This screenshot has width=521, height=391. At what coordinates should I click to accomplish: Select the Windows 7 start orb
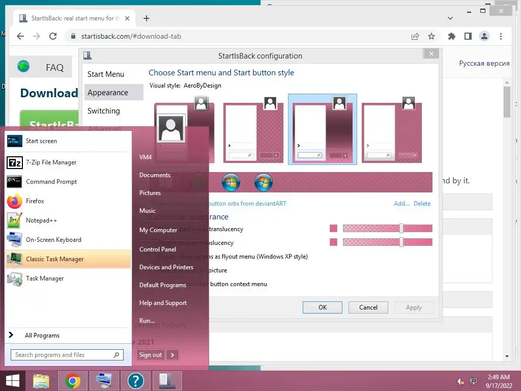click(x=231, y=183)
